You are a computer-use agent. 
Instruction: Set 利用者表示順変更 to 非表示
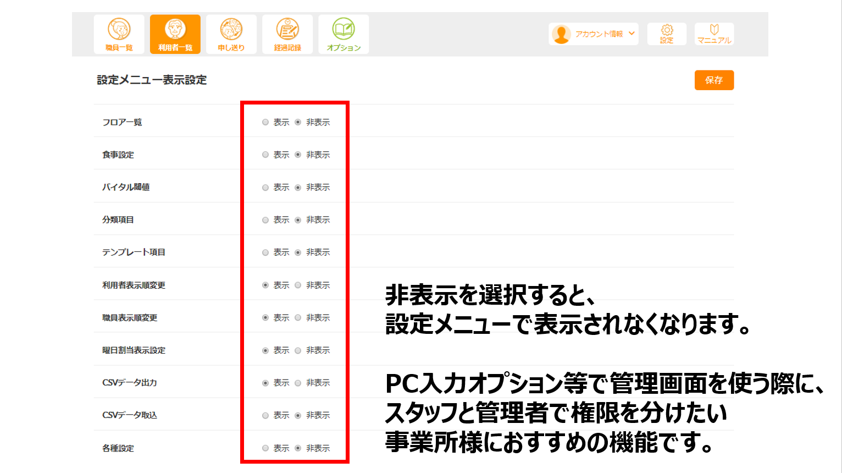coord(298,285)
